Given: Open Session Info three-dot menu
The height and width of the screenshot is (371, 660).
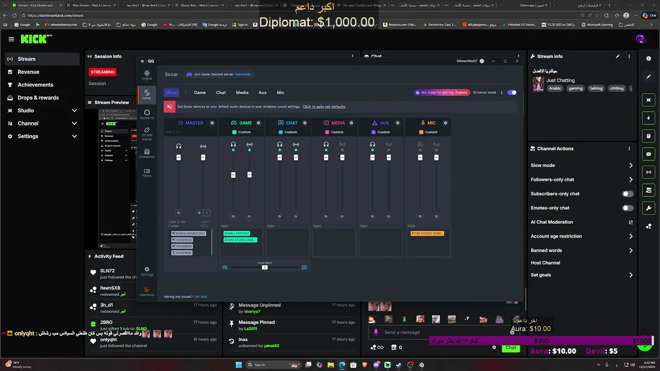Looking at the screenshot, I should [353, 56].
